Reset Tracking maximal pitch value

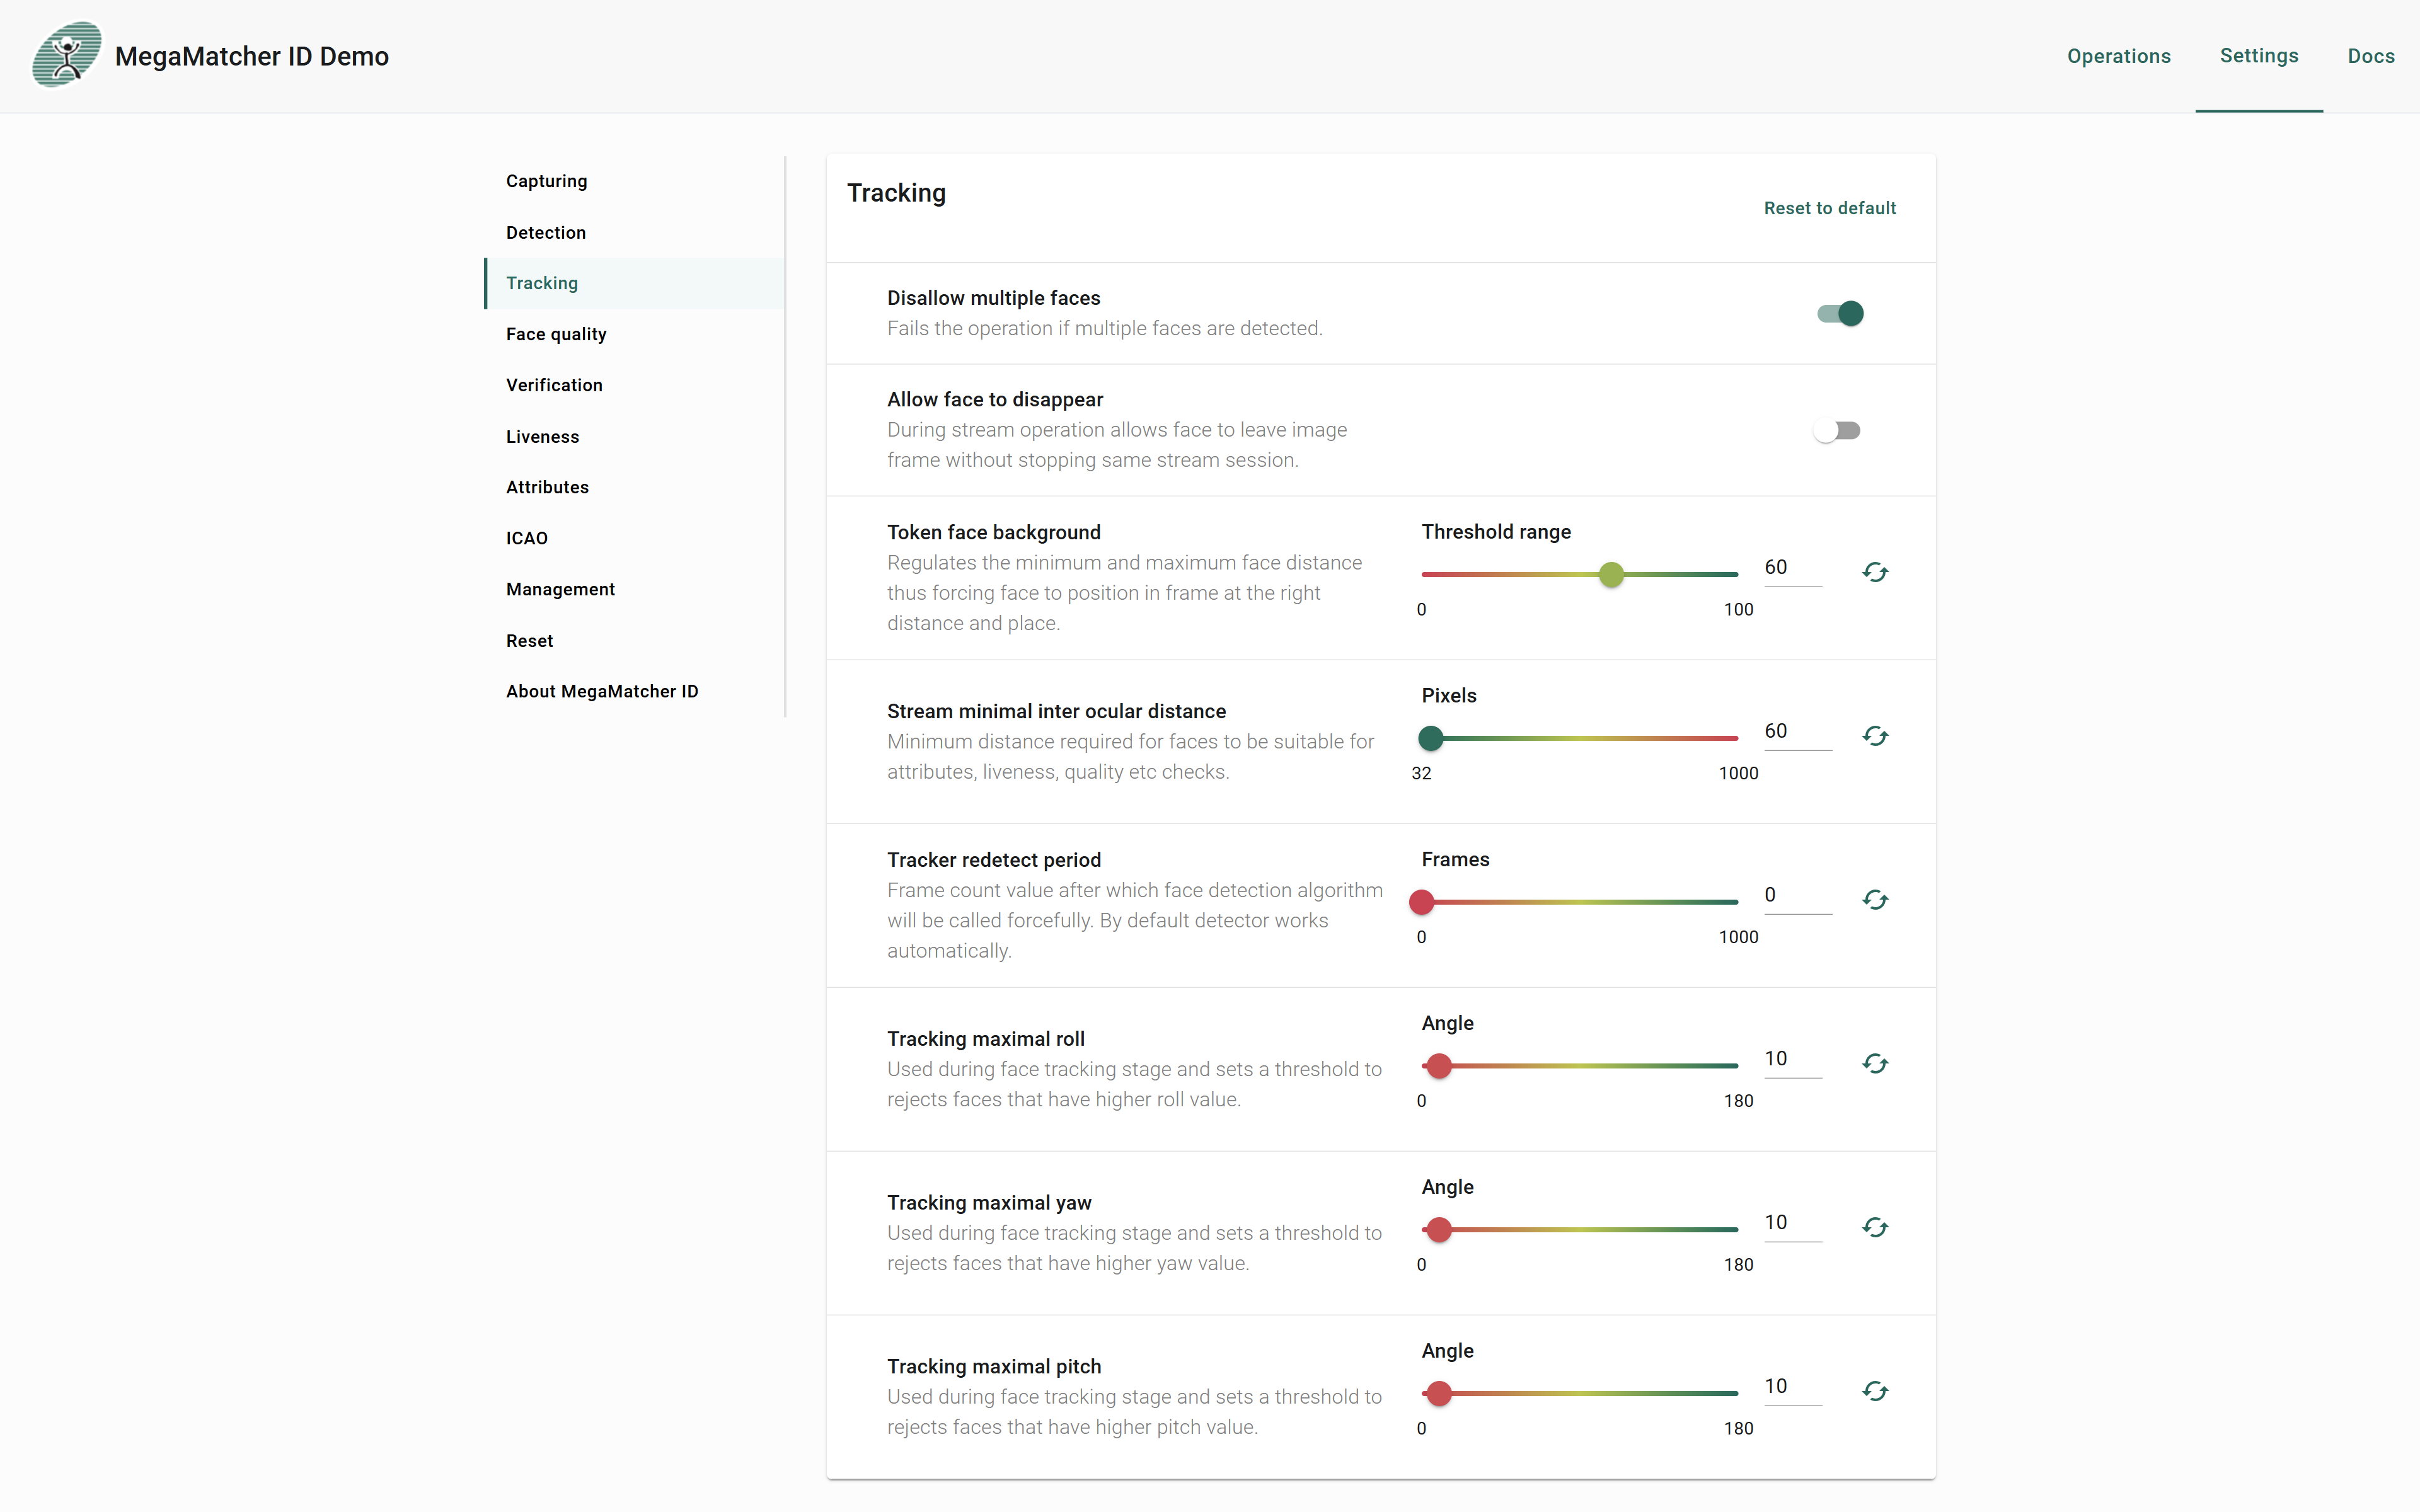[1875, 1391]
